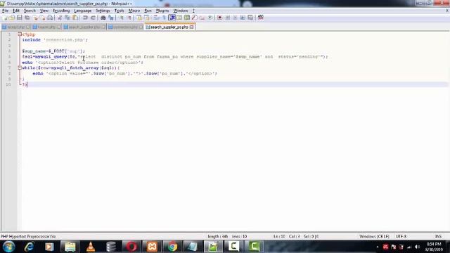Open the Macro menu
The height and width of the screenshot is (253, 450).
pyautogui.click(x=134, y=11)
